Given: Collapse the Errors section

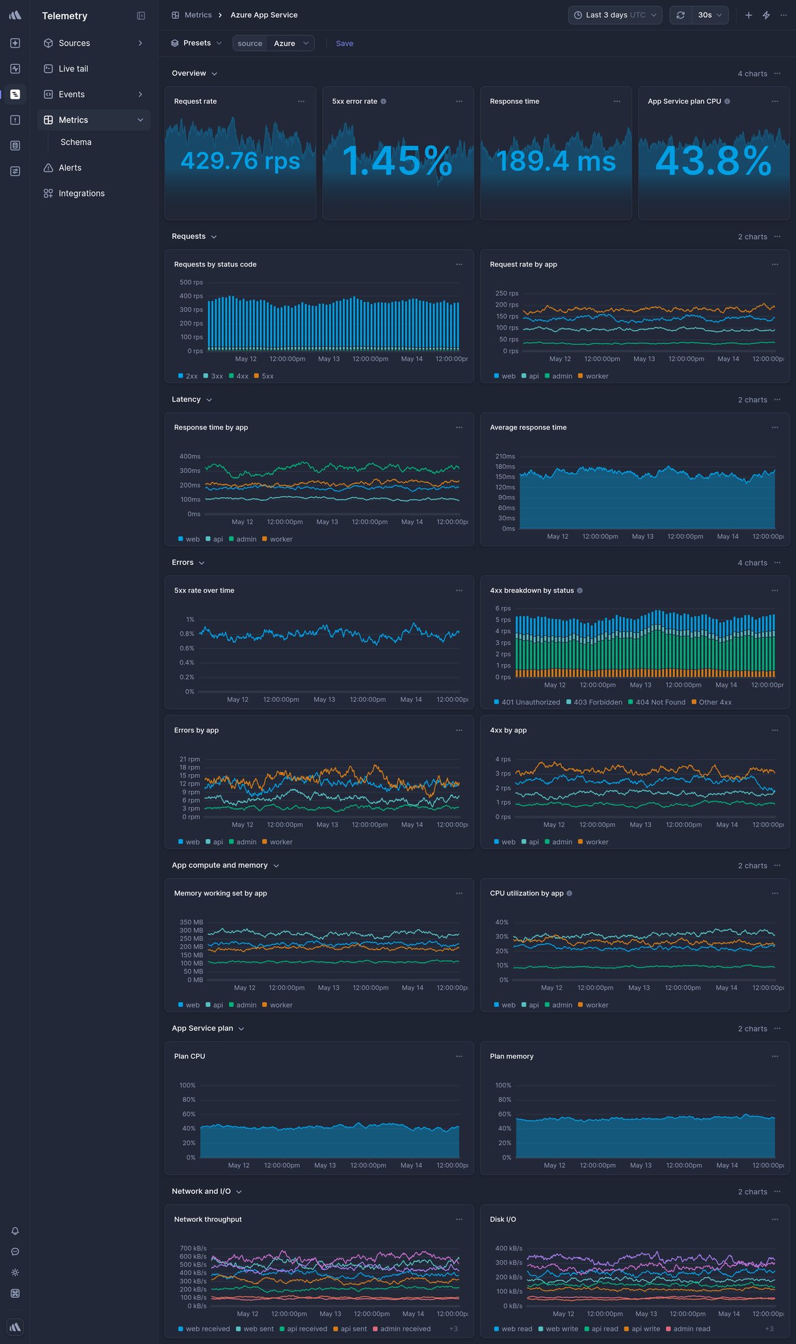Looking at the screenshot, I should pos(188,563).
